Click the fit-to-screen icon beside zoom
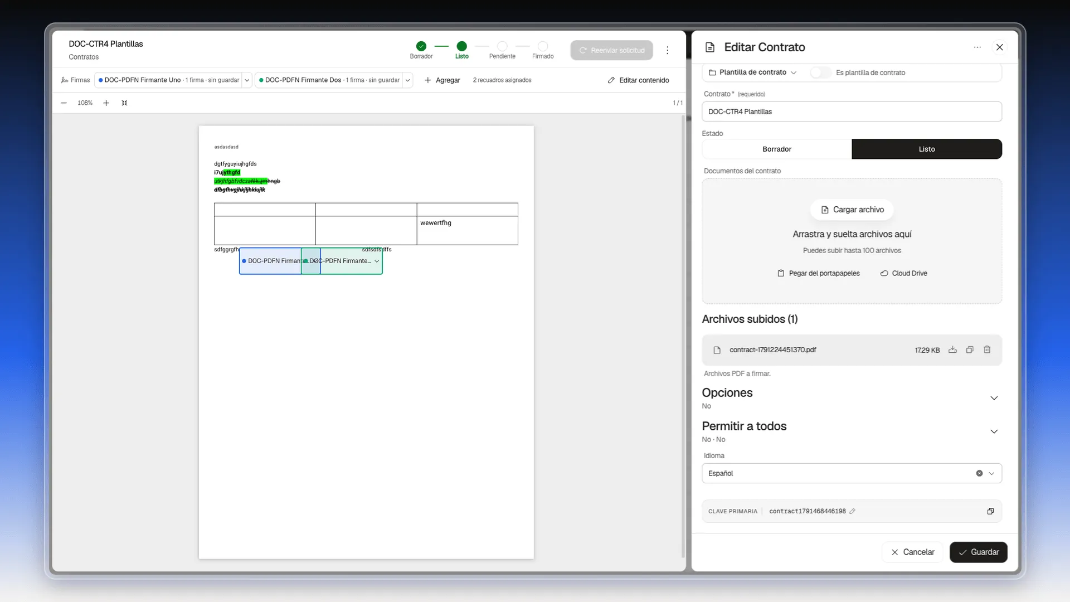 coord(124,103)
